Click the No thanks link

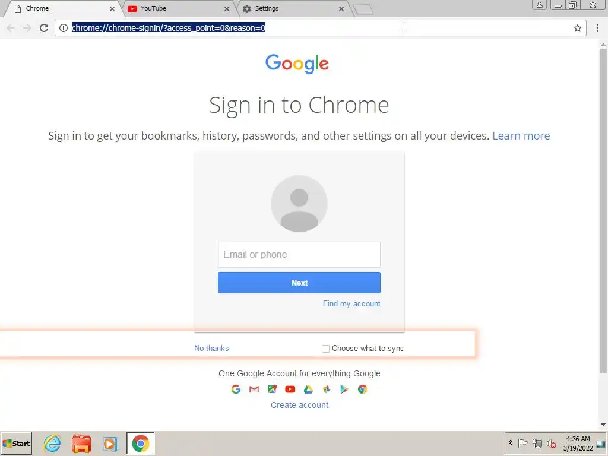[211, 348]
